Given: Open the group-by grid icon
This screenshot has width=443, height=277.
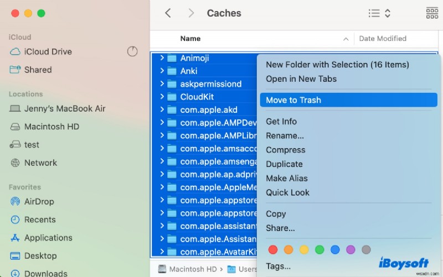Looking at the screenshot, I should point(432,13).
